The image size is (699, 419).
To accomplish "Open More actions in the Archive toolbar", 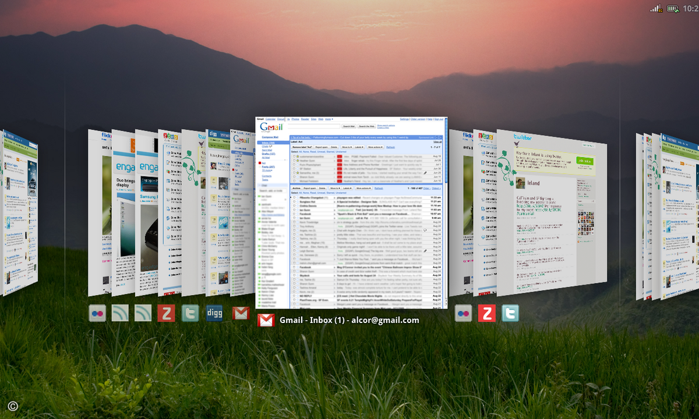I will pyautogui.click(x=363, y=188).
